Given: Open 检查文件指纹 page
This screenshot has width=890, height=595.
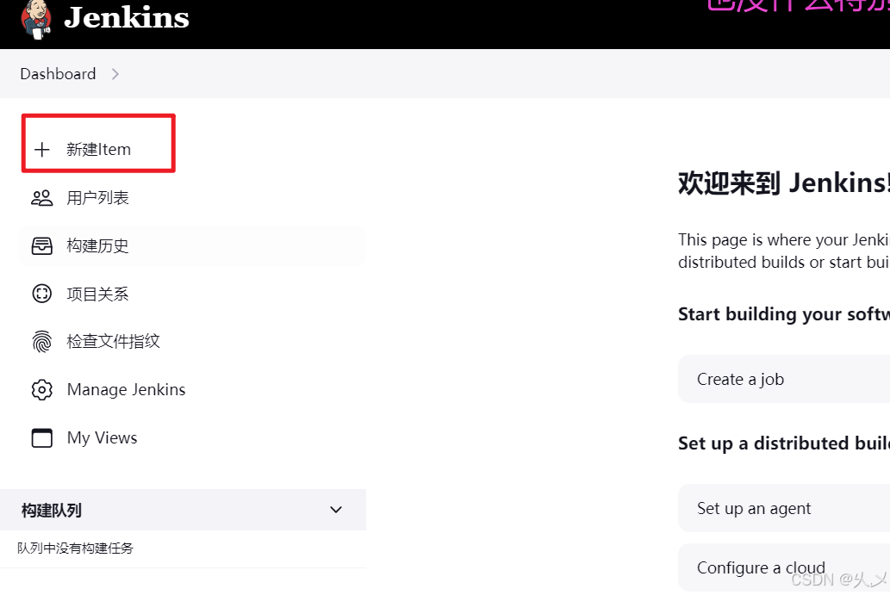Looking at the screenshot, I should pos(114,342).
